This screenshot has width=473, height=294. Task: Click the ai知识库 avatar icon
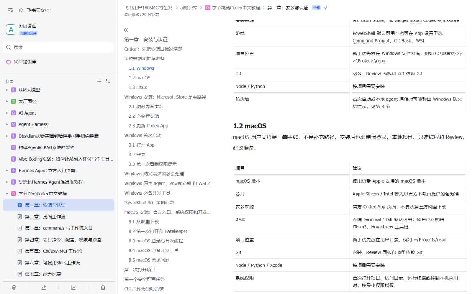(11, 29)
